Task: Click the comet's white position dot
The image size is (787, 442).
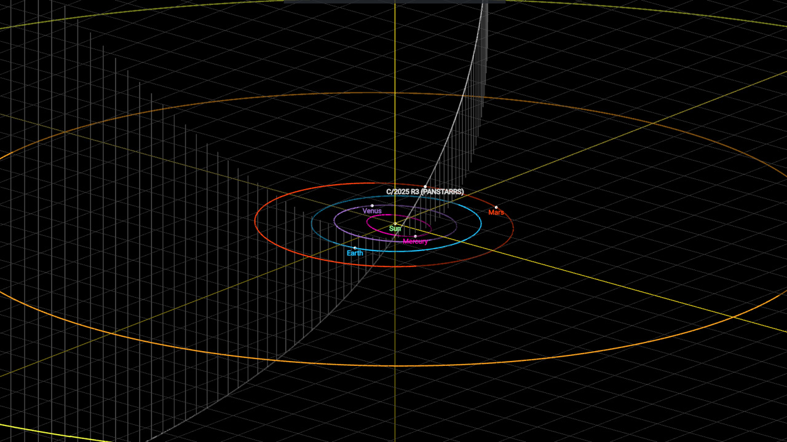Action: (425, 187)
